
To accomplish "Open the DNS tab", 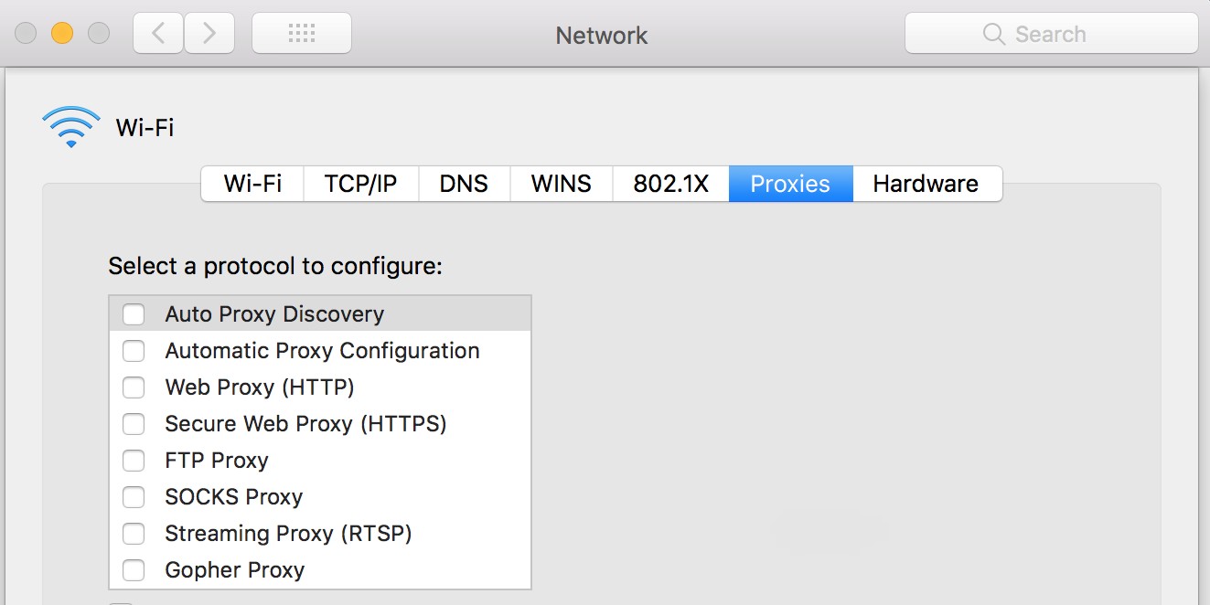I will pyautogui.click(x=464, y=184).
